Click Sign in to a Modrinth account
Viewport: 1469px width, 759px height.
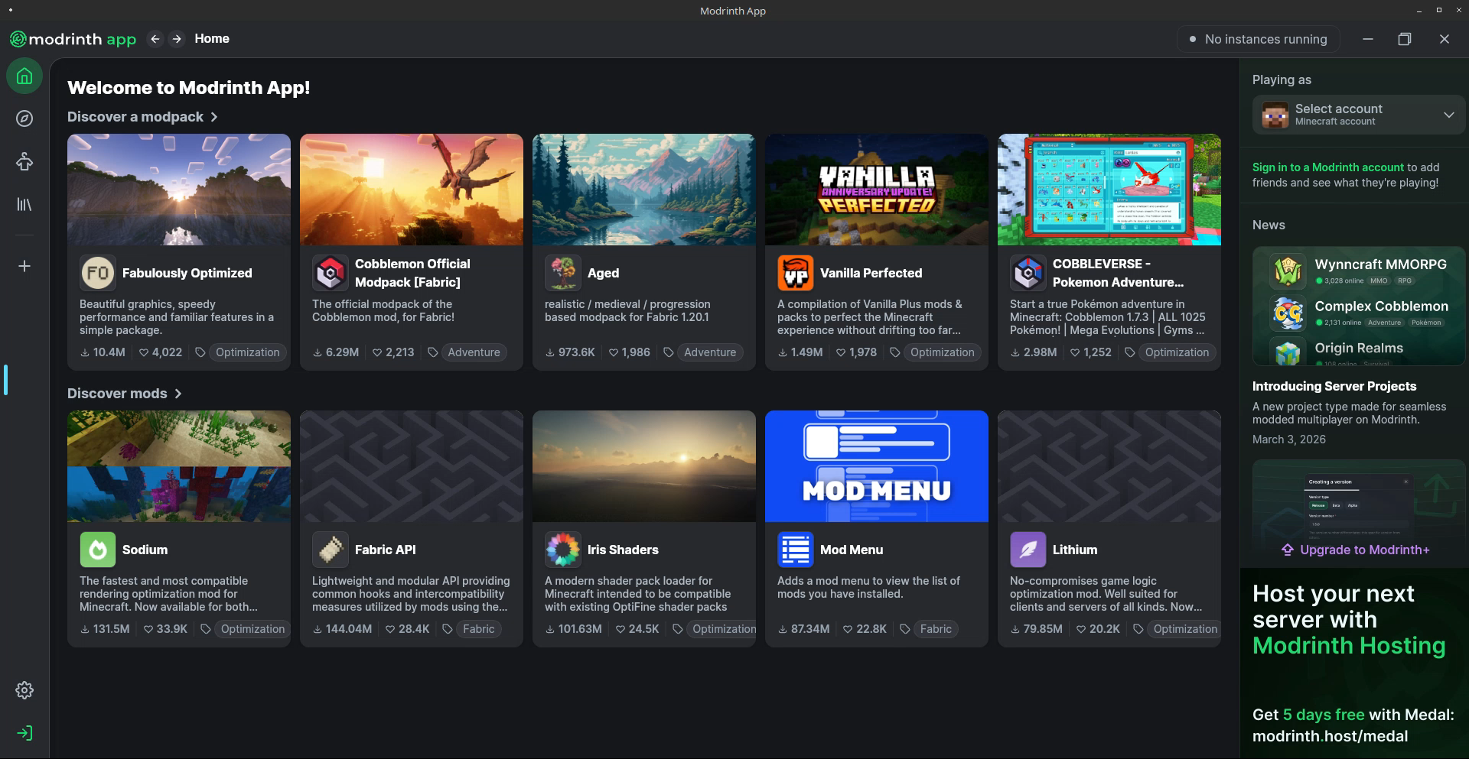(x=1327, y=167)
